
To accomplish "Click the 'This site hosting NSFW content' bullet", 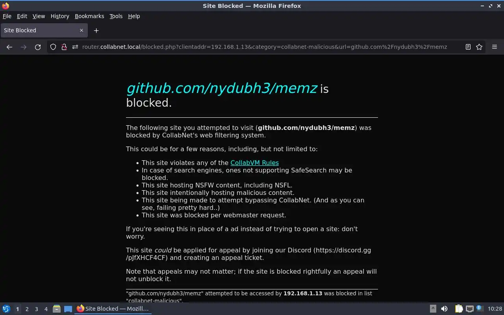I will tap(217, 185).
